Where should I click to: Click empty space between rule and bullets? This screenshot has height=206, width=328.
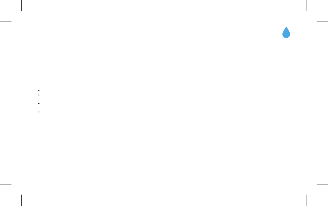[164, 65]
